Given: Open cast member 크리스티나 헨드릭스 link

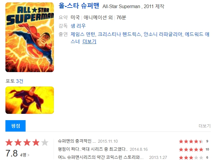Looking at the screenshot, I should click(x=119, y=34).
